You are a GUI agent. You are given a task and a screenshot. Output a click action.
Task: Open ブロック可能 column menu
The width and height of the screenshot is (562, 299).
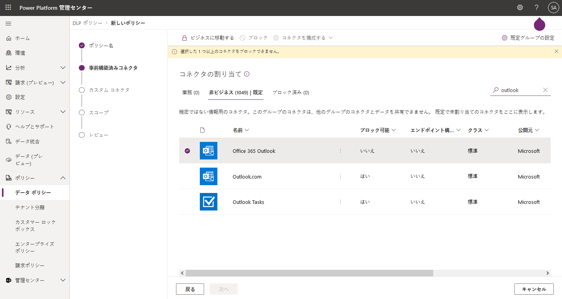(378, 130)
